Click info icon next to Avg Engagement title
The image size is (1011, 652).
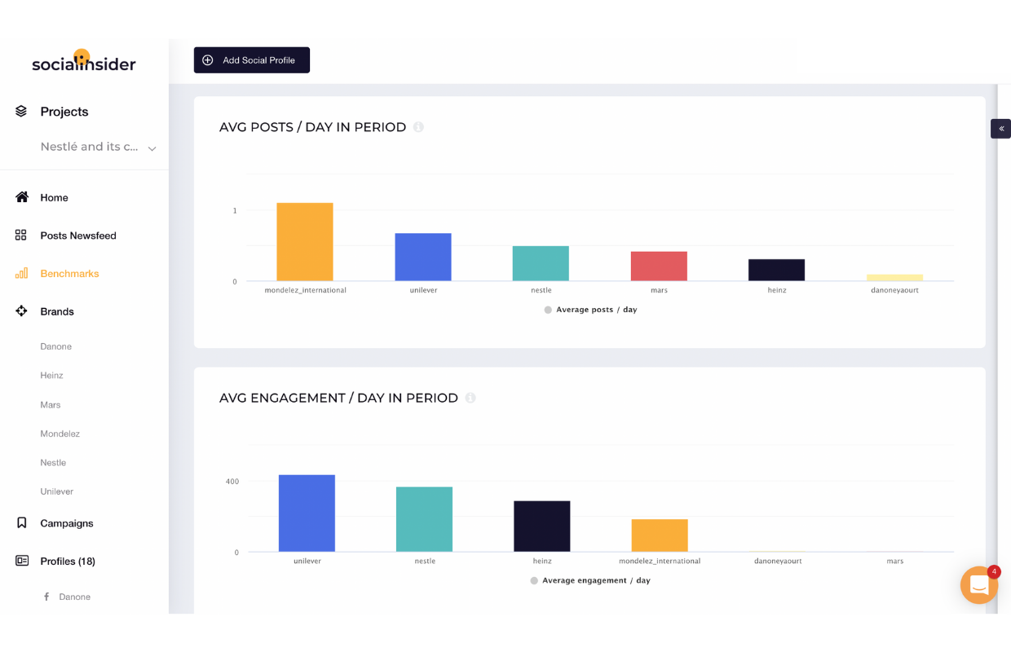pos(470,398)
